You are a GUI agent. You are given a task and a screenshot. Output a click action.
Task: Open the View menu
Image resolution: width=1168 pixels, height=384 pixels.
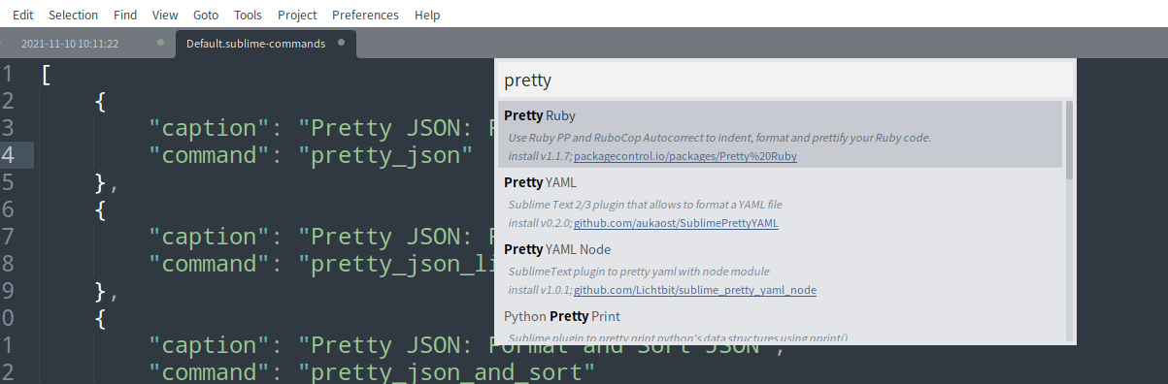[165, 15]
